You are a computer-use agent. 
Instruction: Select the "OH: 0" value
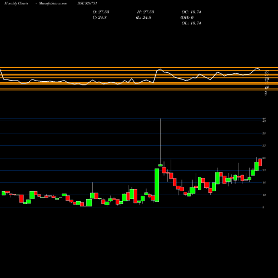tap(187, 18)
